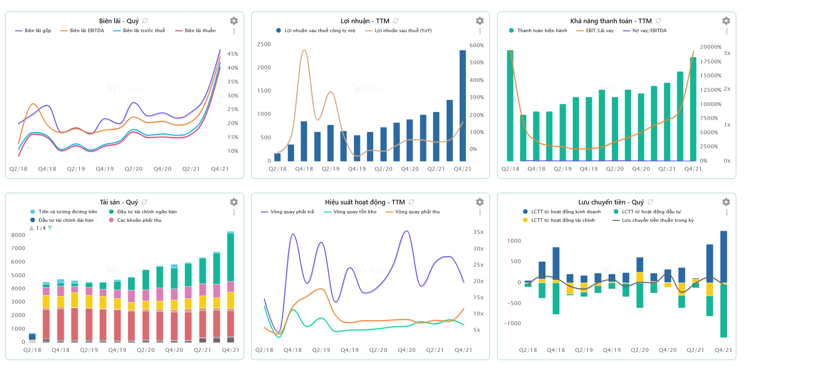Screen dimensions: 815x367
Task: Click the Lợi nhuận - TTM chart title
Action: (365, 21)
